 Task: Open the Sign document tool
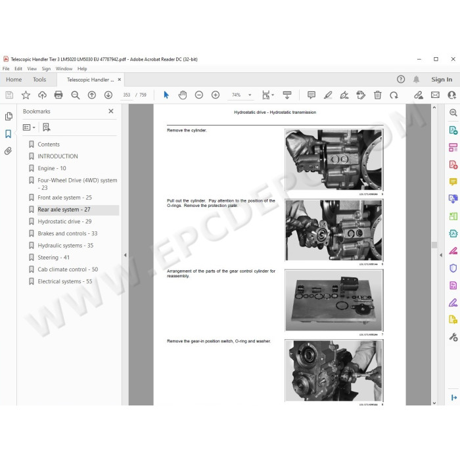(344, 95)
